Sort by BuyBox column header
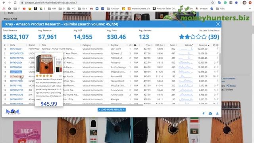Image resolution: width=254 pixels, height=143 pixels. pos(115,45)
